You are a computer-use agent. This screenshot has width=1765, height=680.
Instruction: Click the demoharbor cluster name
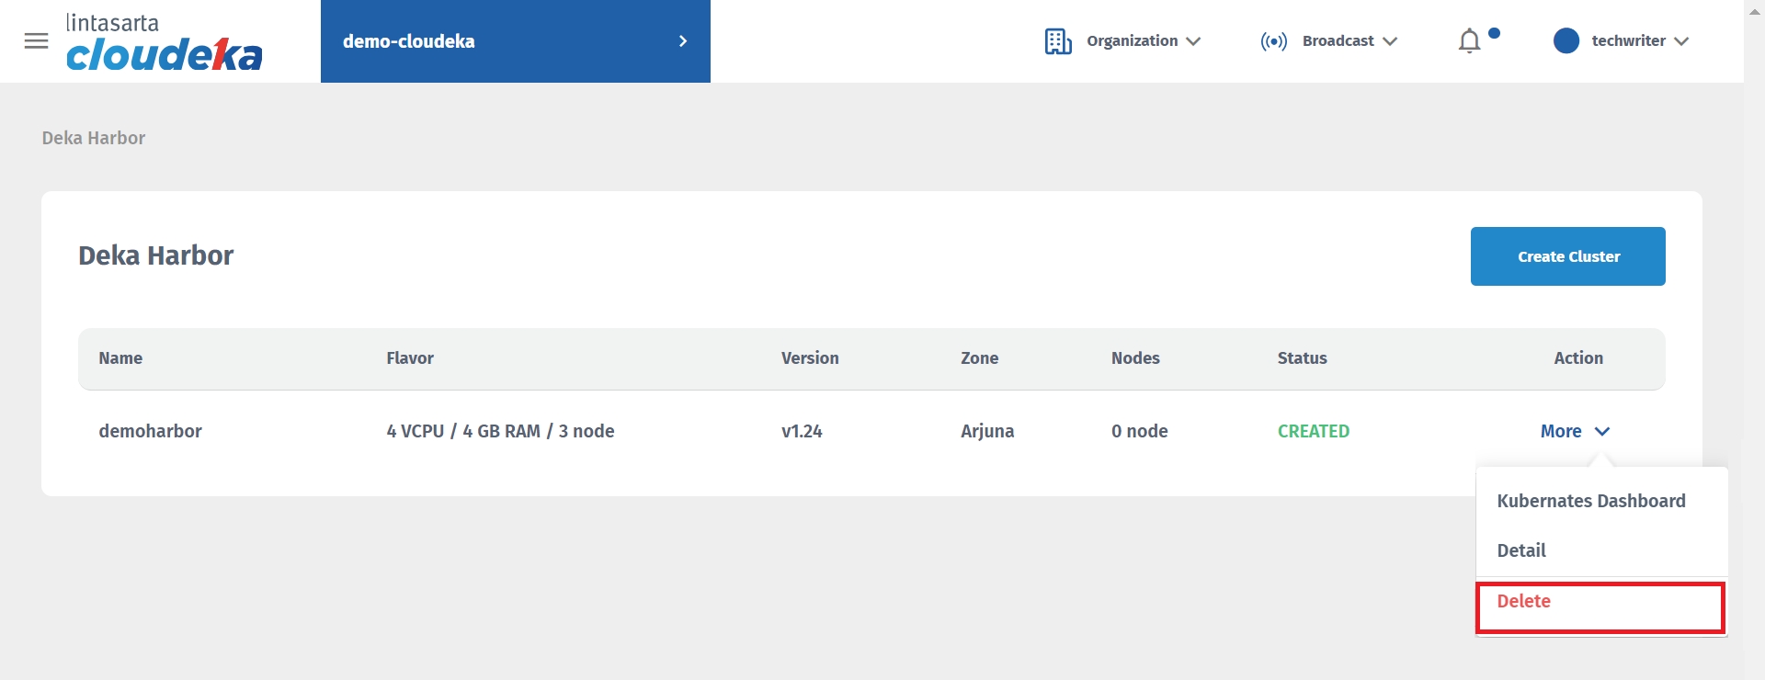click(151, 431)
